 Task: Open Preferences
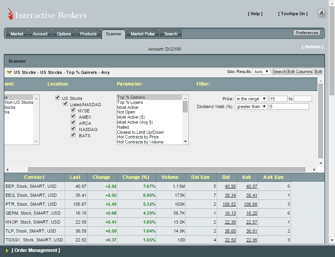307,33
